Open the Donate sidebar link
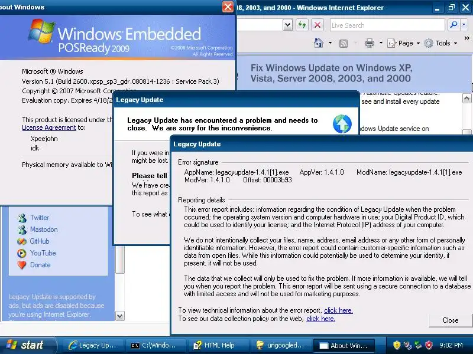473x354 pixels. tap(40, 265)
